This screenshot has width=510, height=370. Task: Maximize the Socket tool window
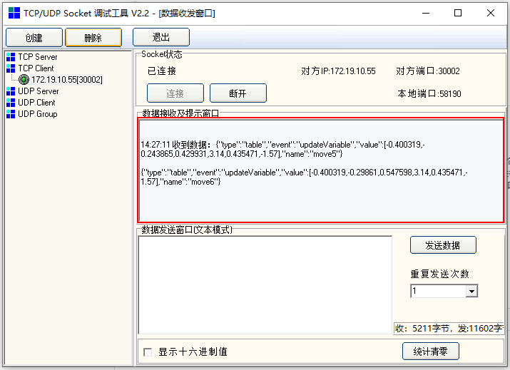[458, 13]
